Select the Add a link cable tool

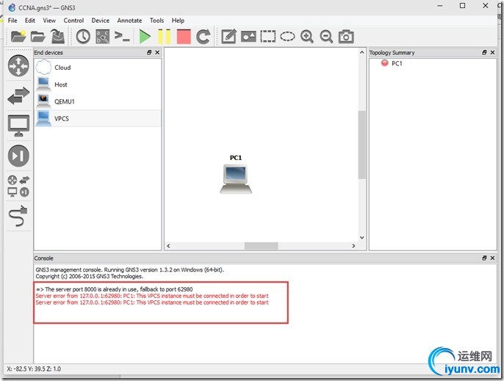click(18, 216)
